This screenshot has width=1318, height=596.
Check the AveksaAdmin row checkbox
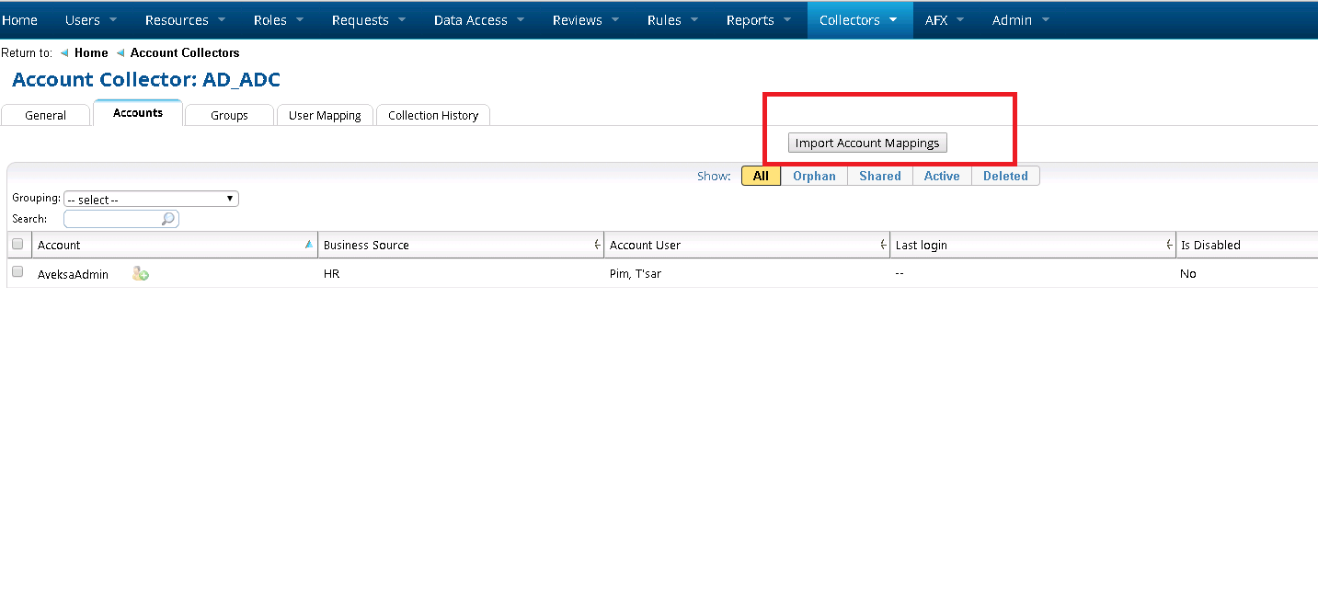coord(17,272)
